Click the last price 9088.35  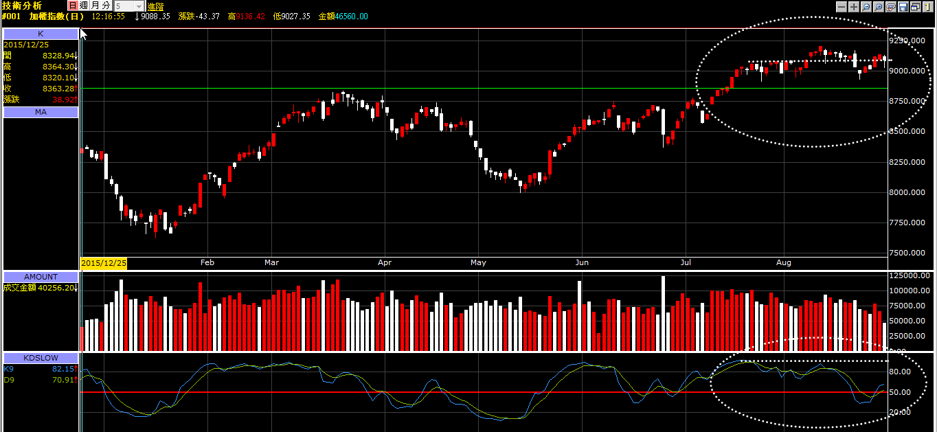(155, 16)
